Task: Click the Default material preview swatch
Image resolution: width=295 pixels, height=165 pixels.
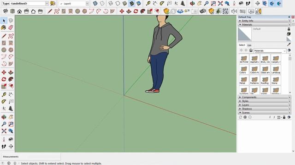Action: [245, 34]
